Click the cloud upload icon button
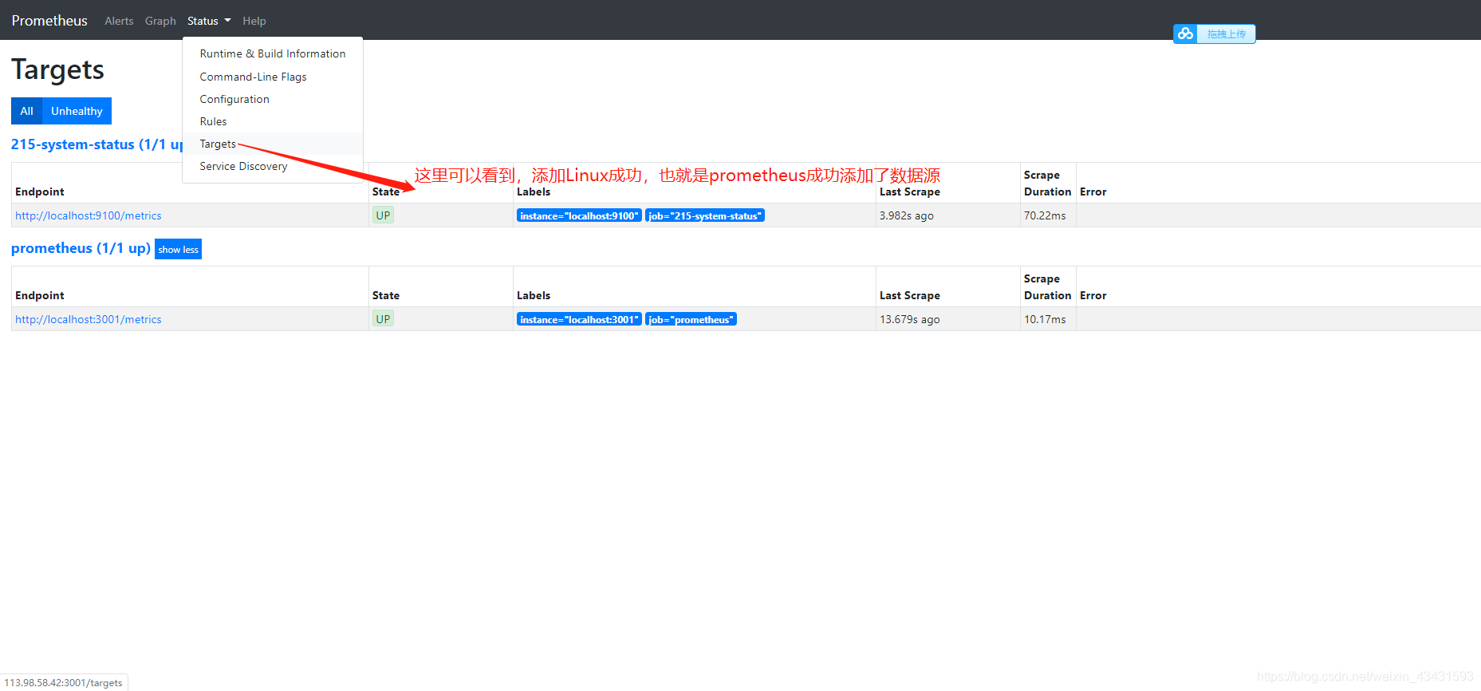This screenshot has width=1481, height=691. [x=1185, y=34]
